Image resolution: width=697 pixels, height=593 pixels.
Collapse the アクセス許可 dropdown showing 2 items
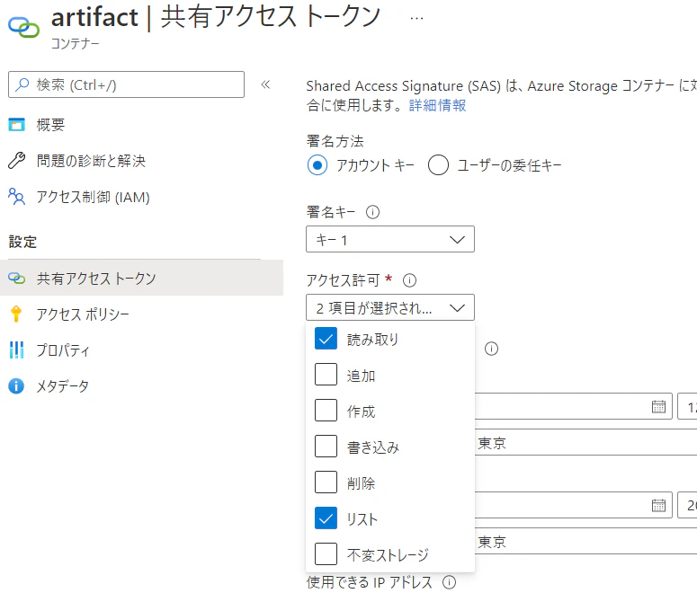pos(389,307)
